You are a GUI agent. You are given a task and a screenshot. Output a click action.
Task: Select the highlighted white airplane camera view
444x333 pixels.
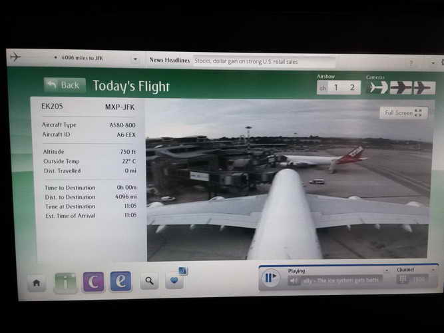tap(377, 87)
